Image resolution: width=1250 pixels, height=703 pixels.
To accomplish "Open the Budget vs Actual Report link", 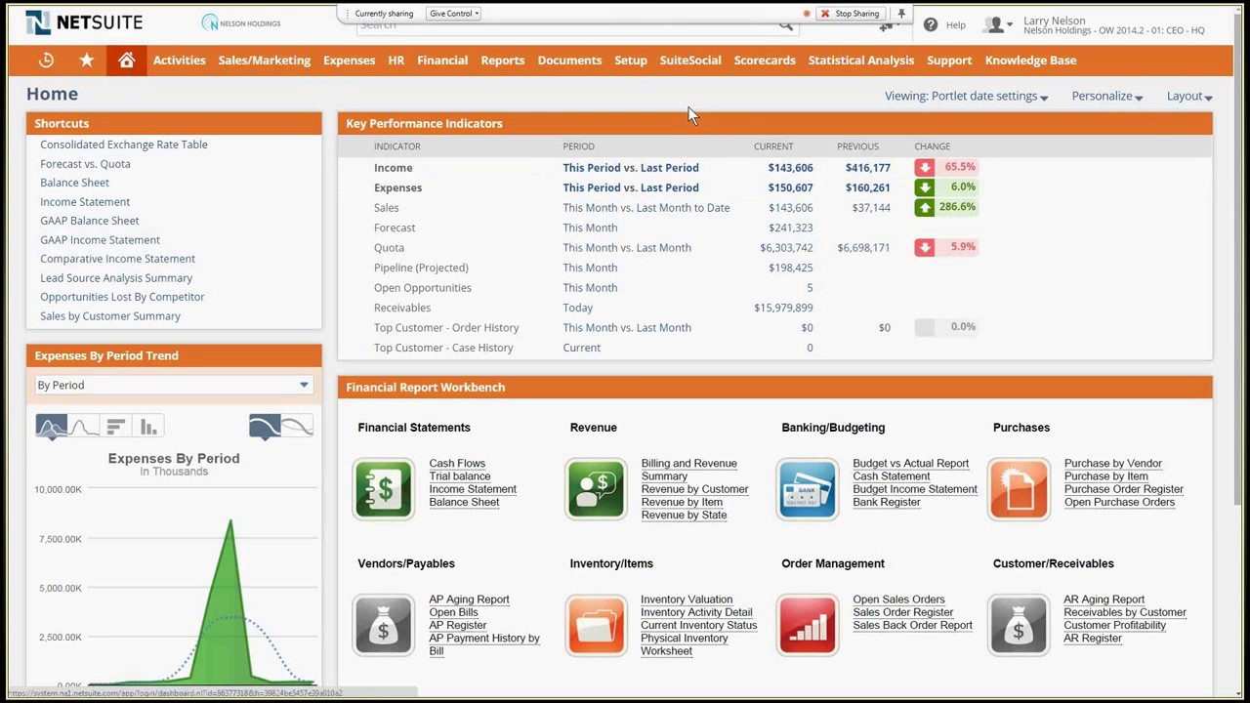I will (910, 464).
